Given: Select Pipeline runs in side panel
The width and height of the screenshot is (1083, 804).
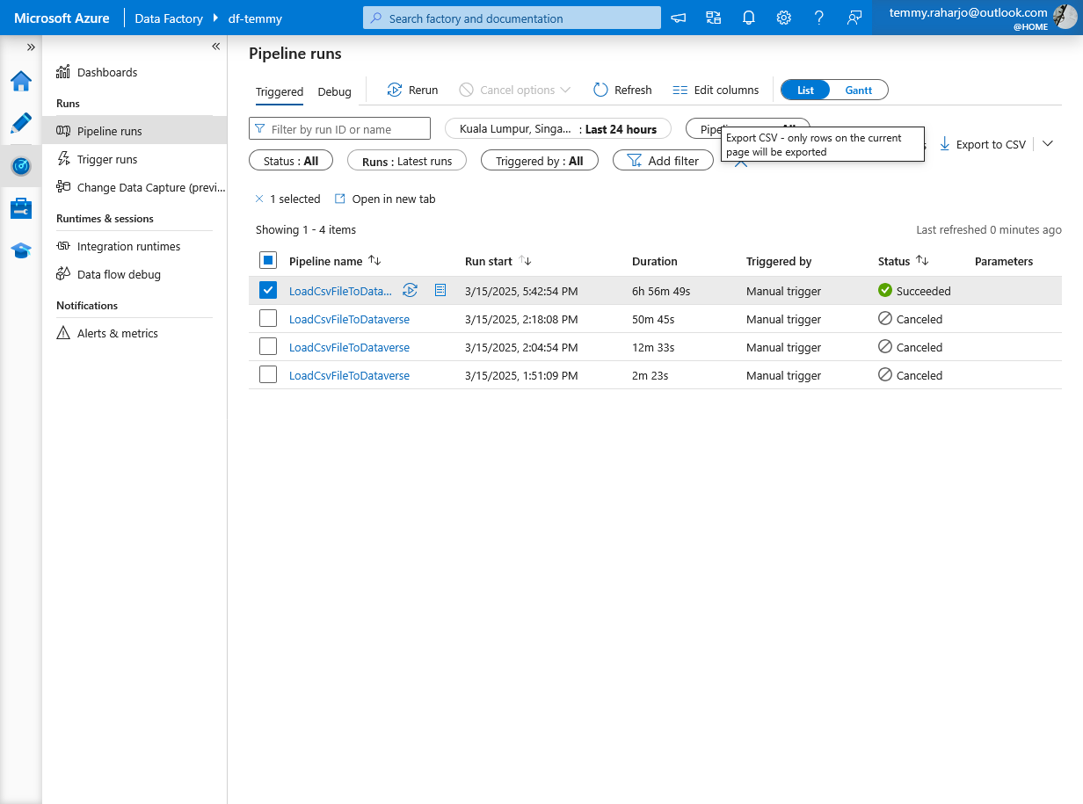Looking at the screenshot, I should coord(134,131).
